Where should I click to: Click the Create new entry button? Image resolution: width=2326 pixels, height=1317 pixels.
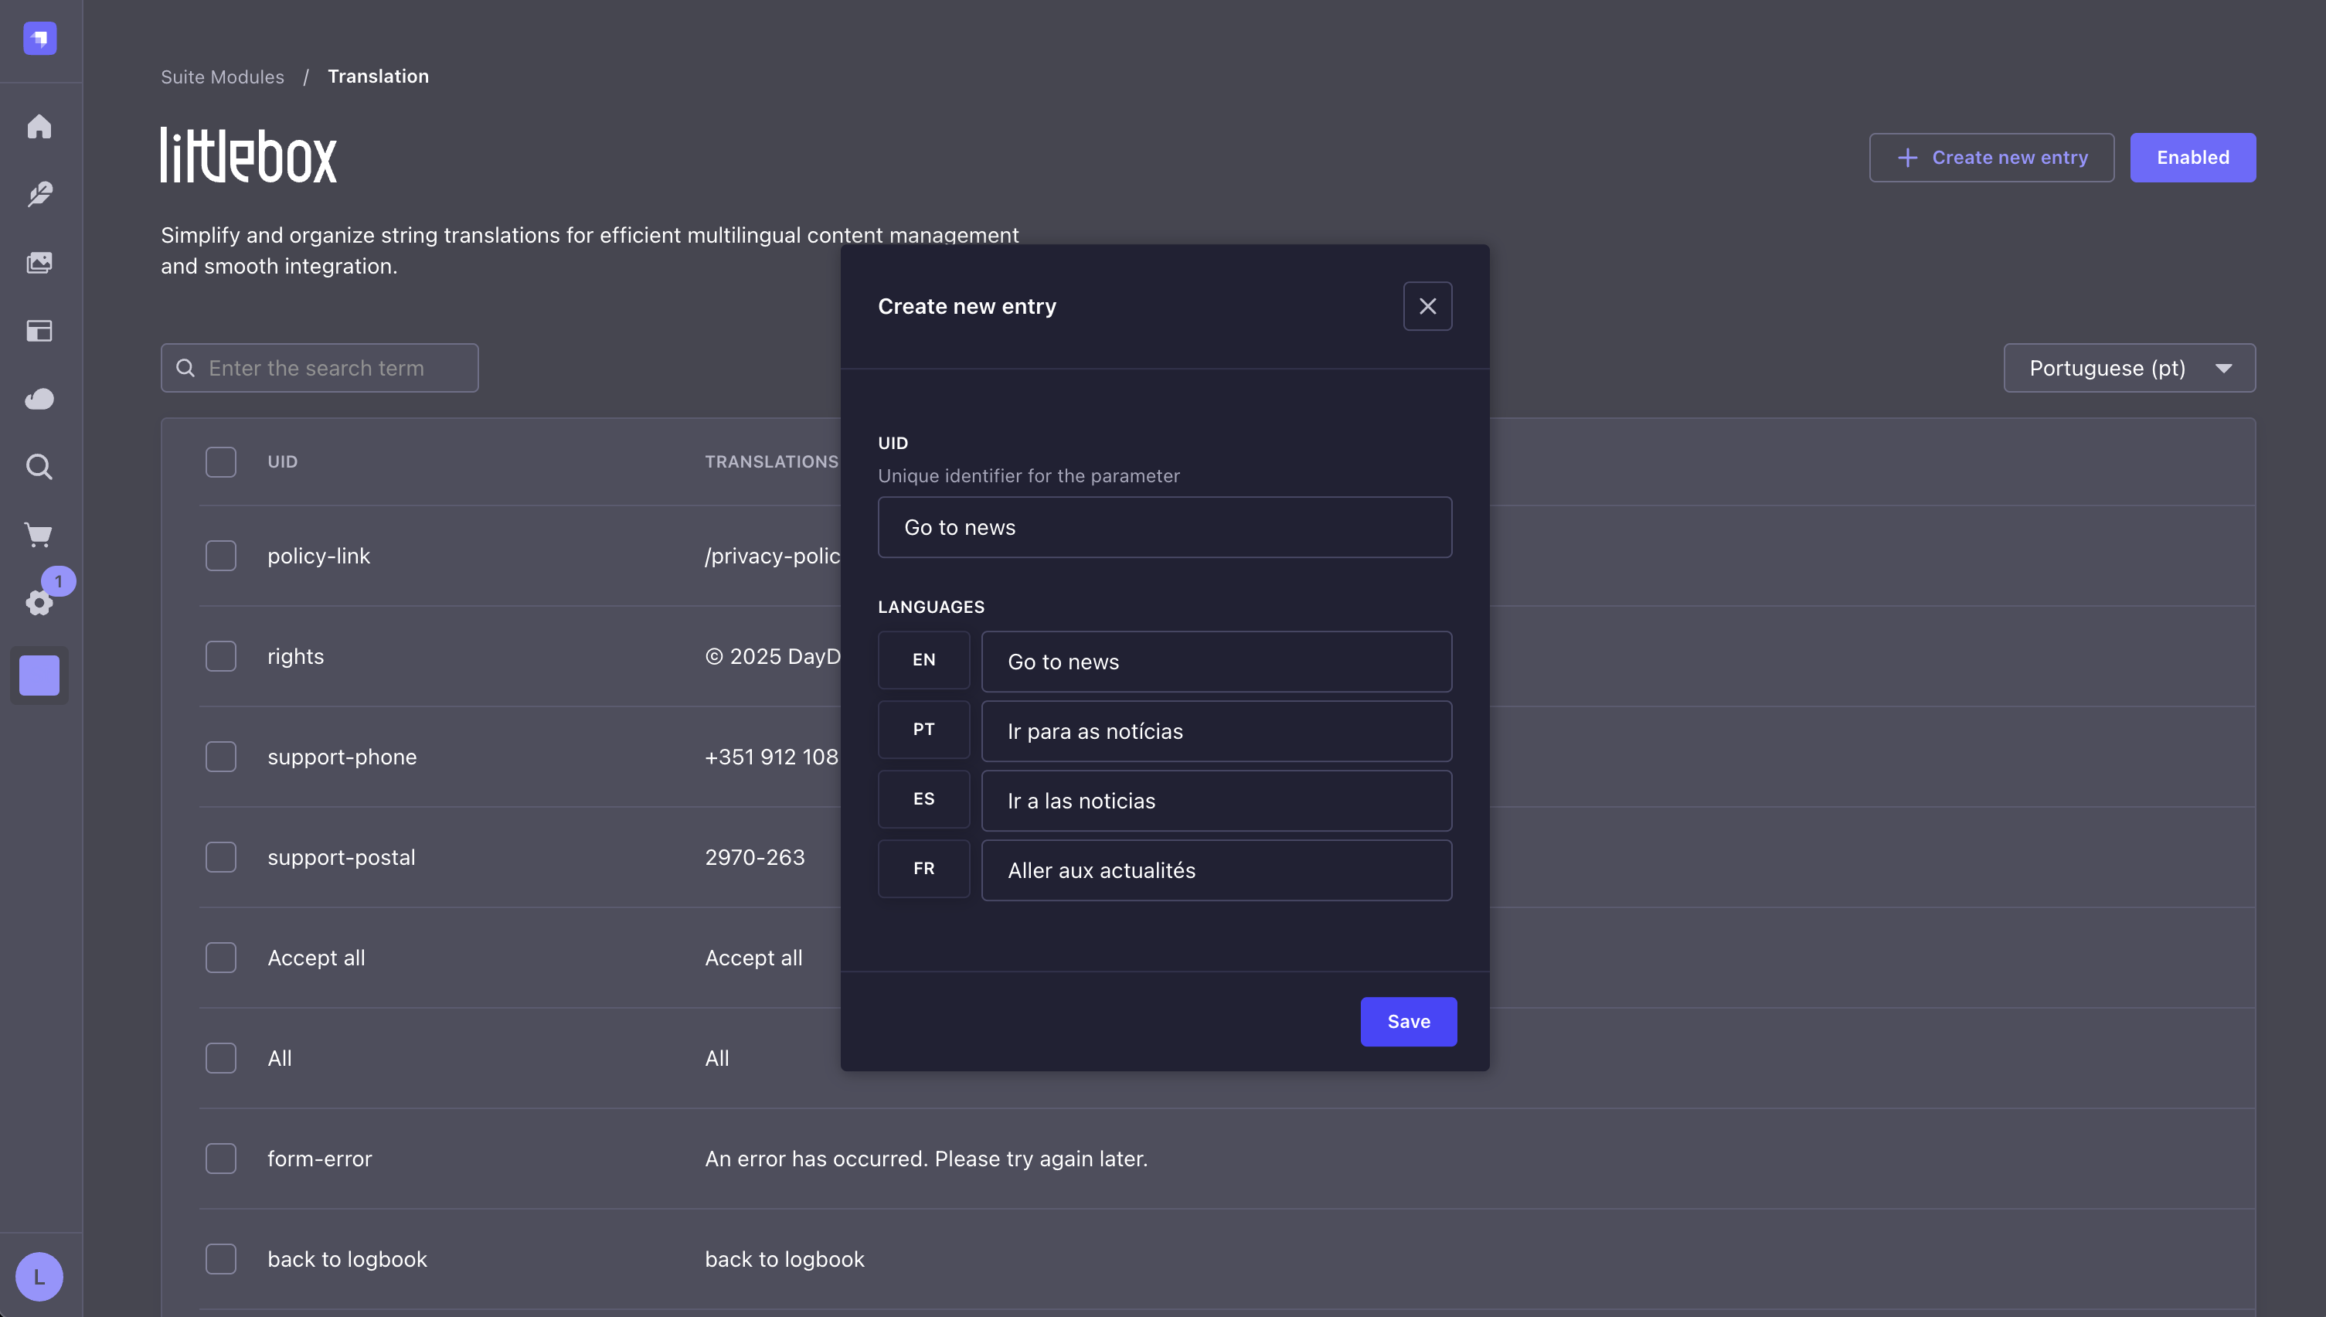pos(1991,158)
